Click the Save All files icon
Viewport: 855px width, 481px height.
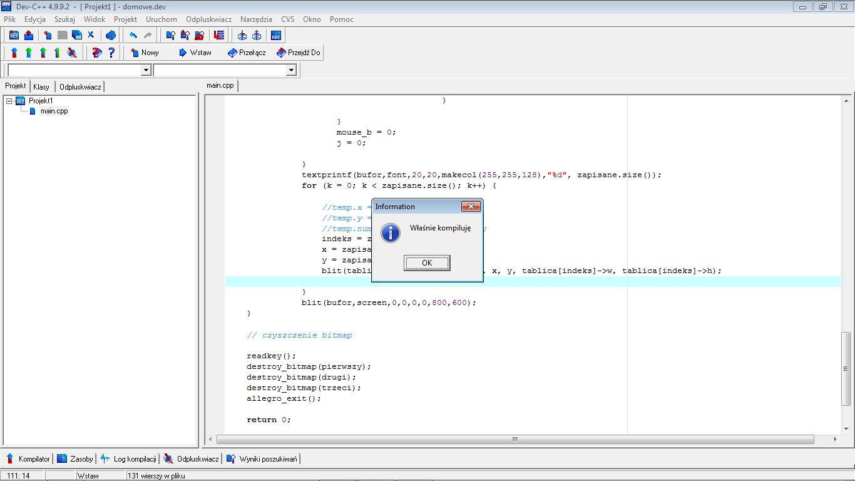[x=76, y=35]
